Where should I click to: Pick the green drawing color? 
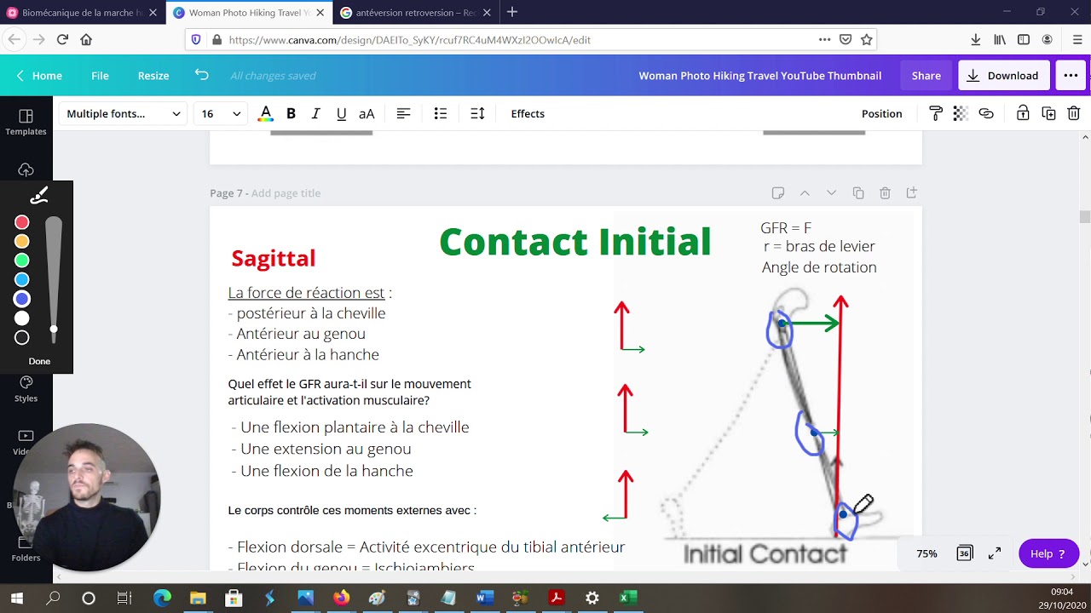point(22,261)
